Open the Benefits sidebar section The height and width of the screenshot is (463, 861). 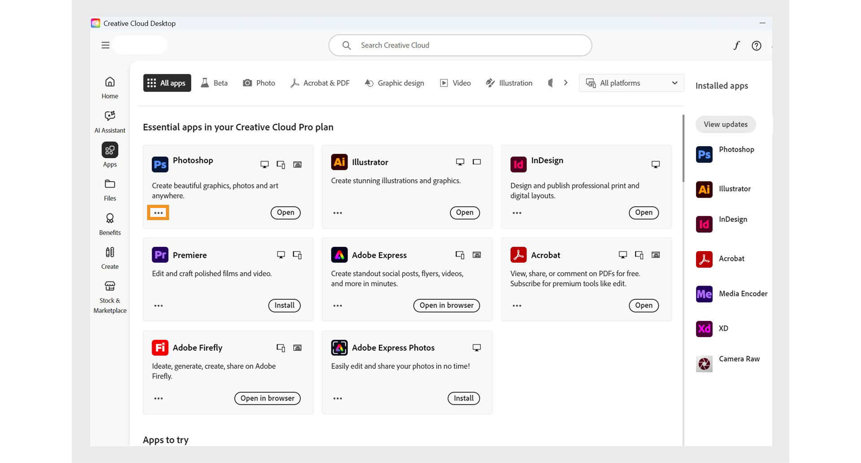pos(110,224)
